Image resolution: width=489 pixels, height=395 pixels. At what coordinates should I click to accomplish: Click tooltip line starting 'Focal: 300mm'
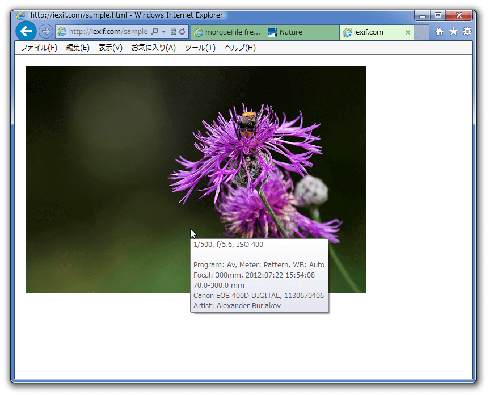(254, 275)
